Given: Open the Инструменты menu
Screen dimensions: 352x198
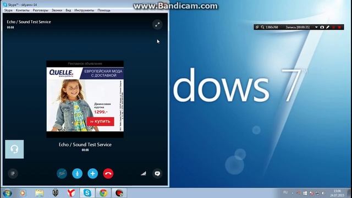Looking at the screenshot, I should point(84,10).
